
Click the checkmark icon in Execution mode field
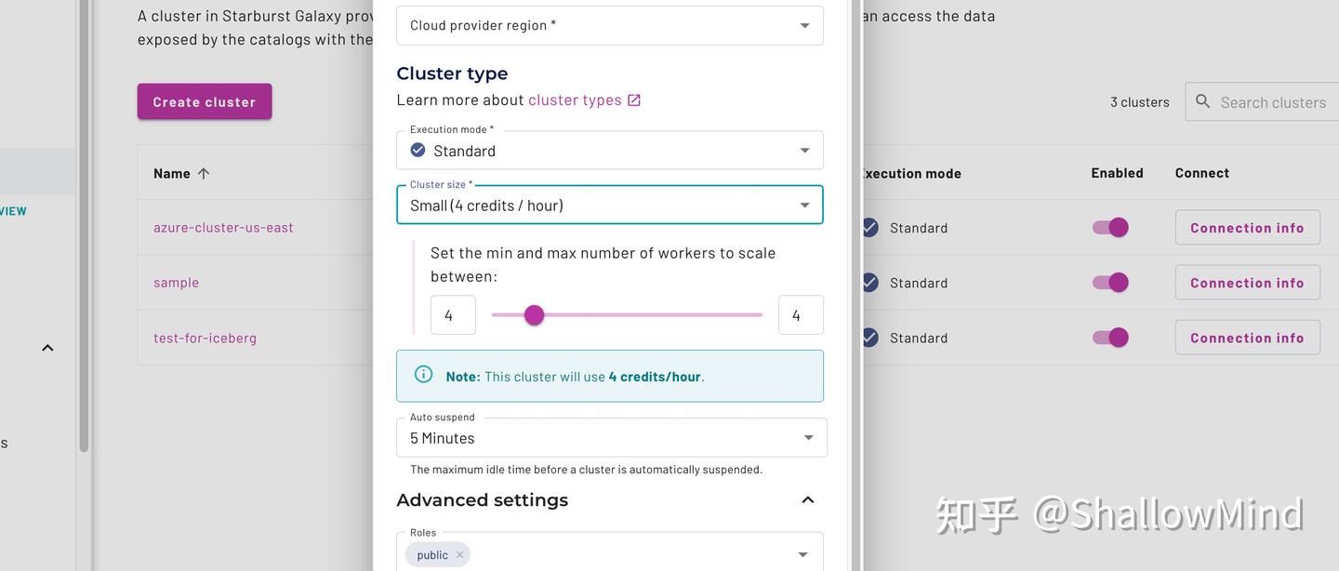point(418,151)
